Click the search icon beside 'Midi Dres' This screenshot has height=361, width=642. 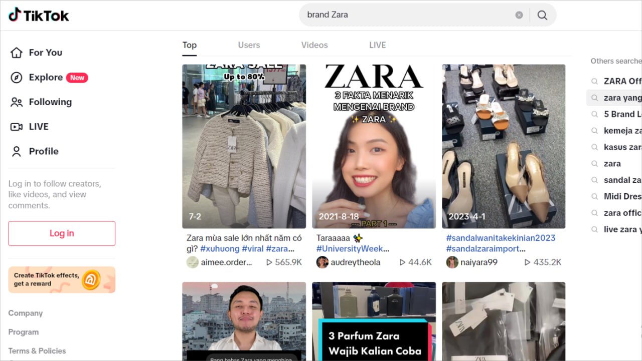click(x=594, y=196)
